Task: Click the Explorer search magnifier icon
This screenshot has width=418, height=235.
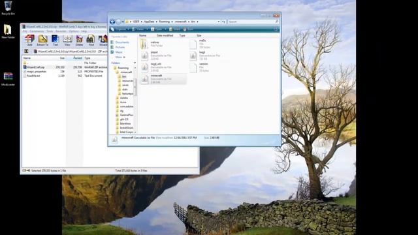Action: [277, 22]
